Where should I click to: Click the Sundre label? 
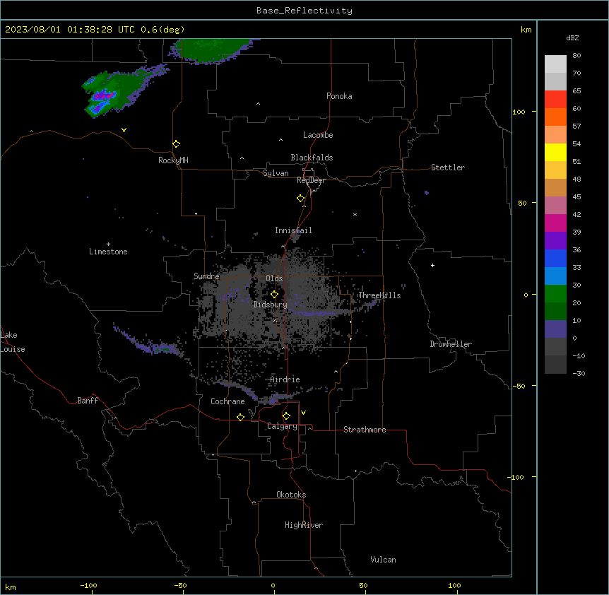click(206, 276)
